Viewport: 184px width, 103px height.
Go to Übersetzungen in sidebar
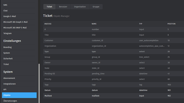tap(10, 101)
